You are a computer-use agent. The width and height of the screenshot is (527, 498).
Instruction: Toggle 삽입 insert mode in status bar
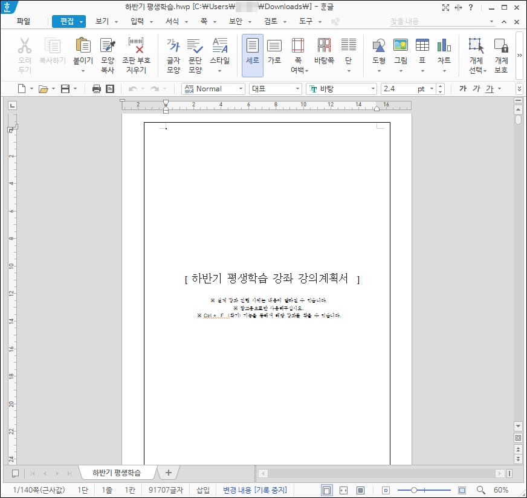click(x=202, y=490)
